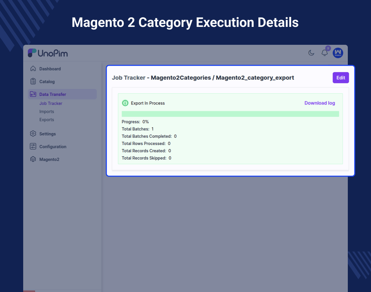Viewport: 371px width, 292px height.
Task: Click the green export progress bar
Action: pyautogui.click(x=230, y=114)
